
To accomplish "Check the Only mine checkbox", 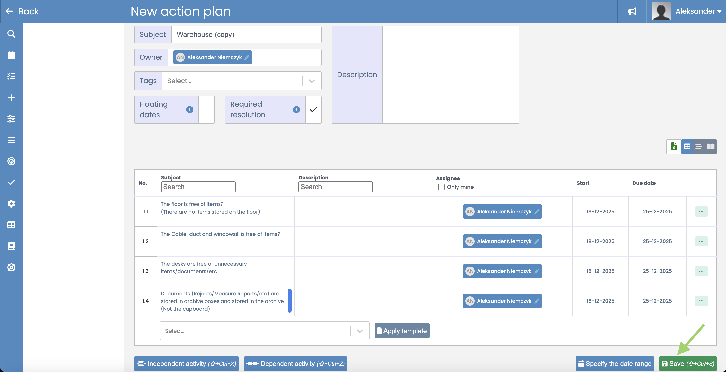I will (x=441, y=187).
